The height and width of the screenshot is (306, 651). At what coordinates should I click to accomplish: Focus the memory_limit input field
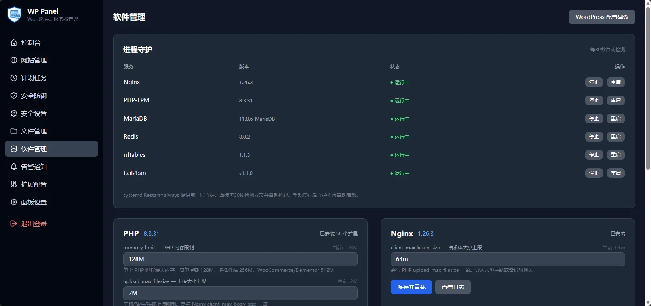[x=240, y=259]
